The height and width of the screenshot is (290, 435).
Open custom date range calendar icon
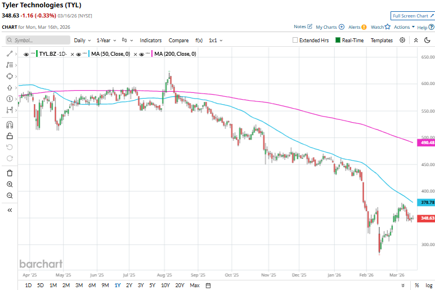pyautogui.click(x=208, y=285)
